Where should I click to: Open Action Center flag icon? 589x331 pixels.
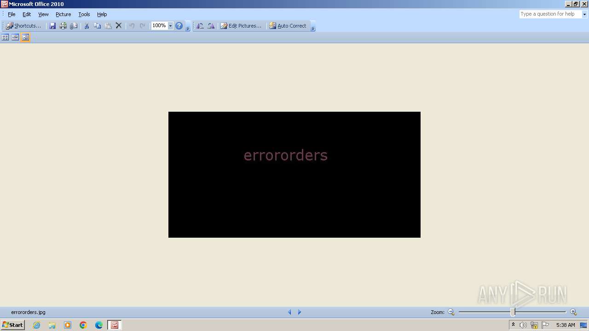coord(545,325)
